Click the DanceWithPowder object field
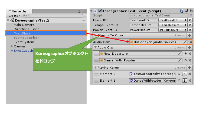This screenshot has height=118, width=206. 153,81
